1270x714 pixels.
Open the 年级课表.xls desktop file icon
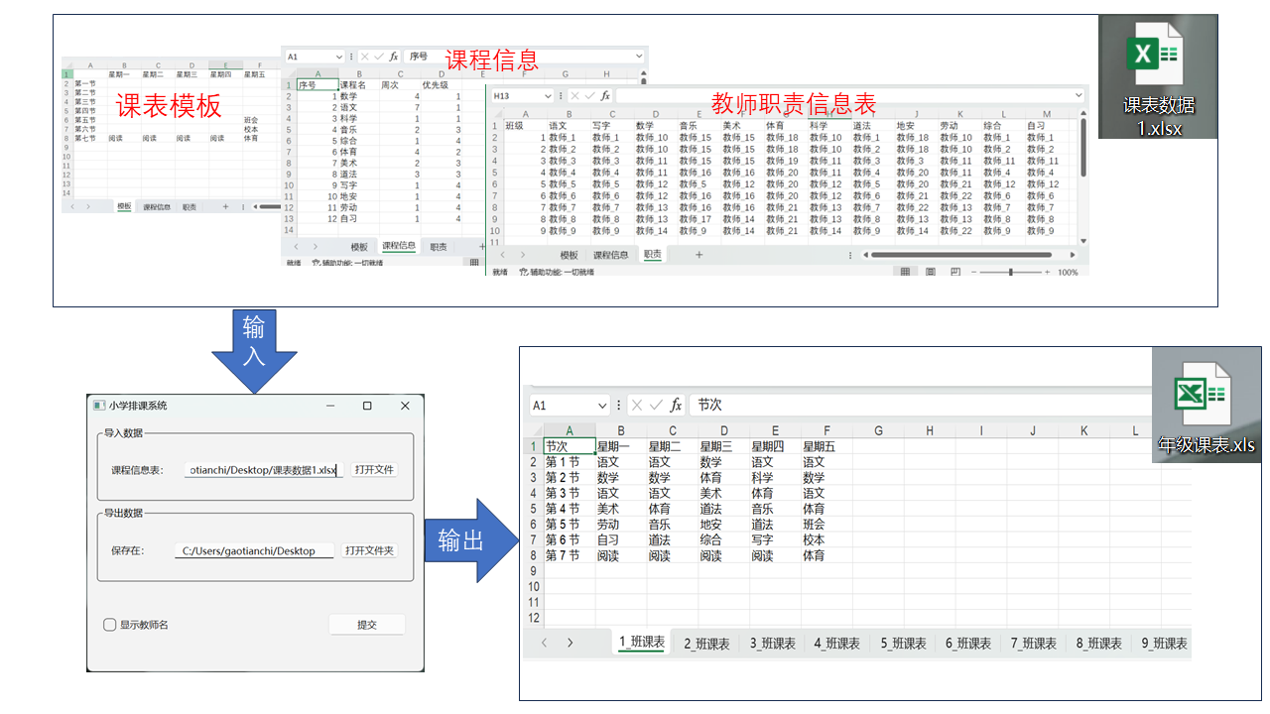pos(1206,407)
